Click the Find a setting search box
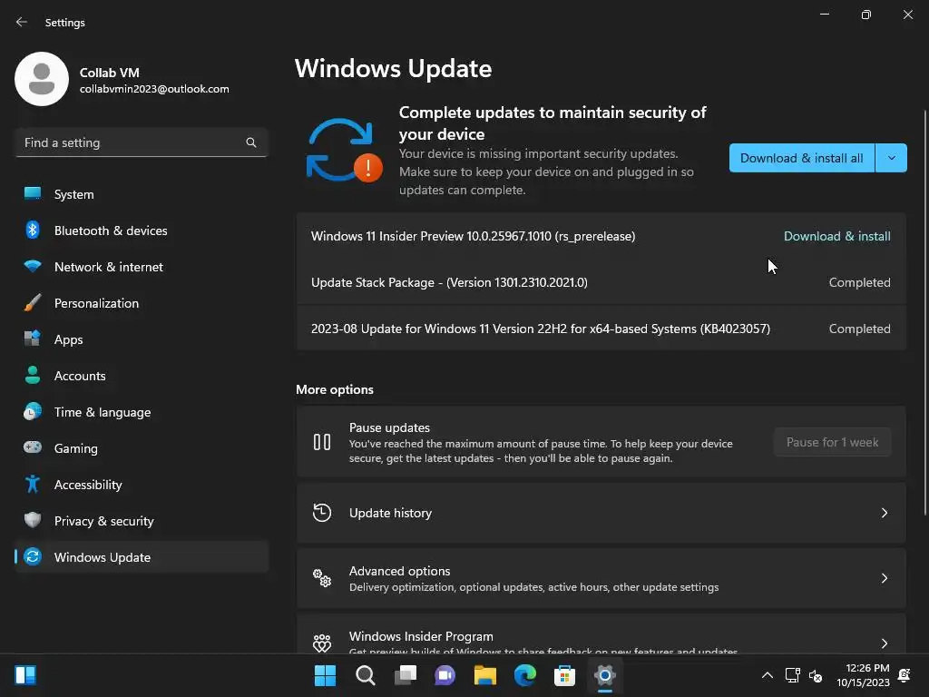929x697 pixels. [x=141, y=142]
